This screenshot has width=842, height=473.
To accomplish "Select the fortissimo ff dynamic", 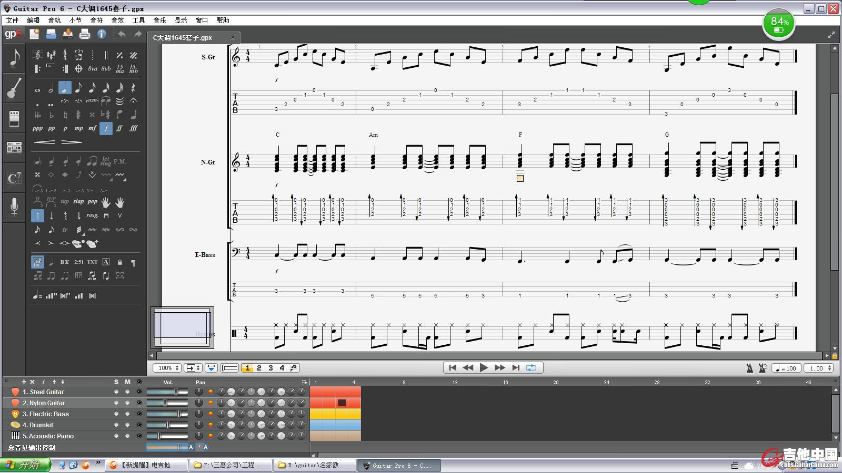I will [119, 128].
